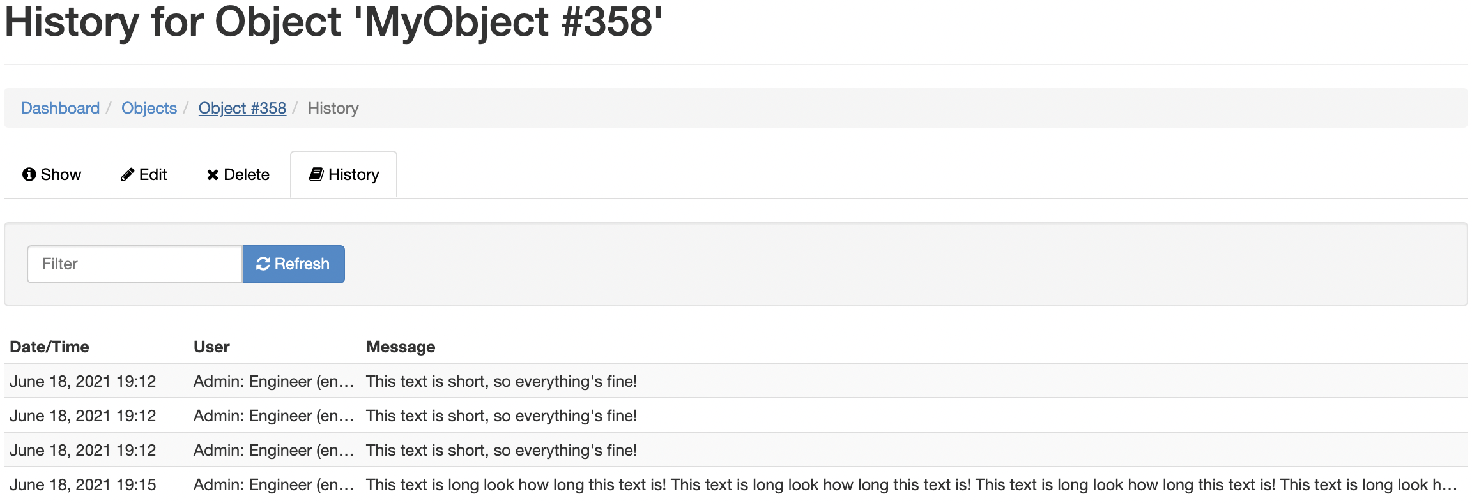Open the Edit tab for MyObject #358
The width and height of the screenshot is (1472, 503).
point(153,174)
